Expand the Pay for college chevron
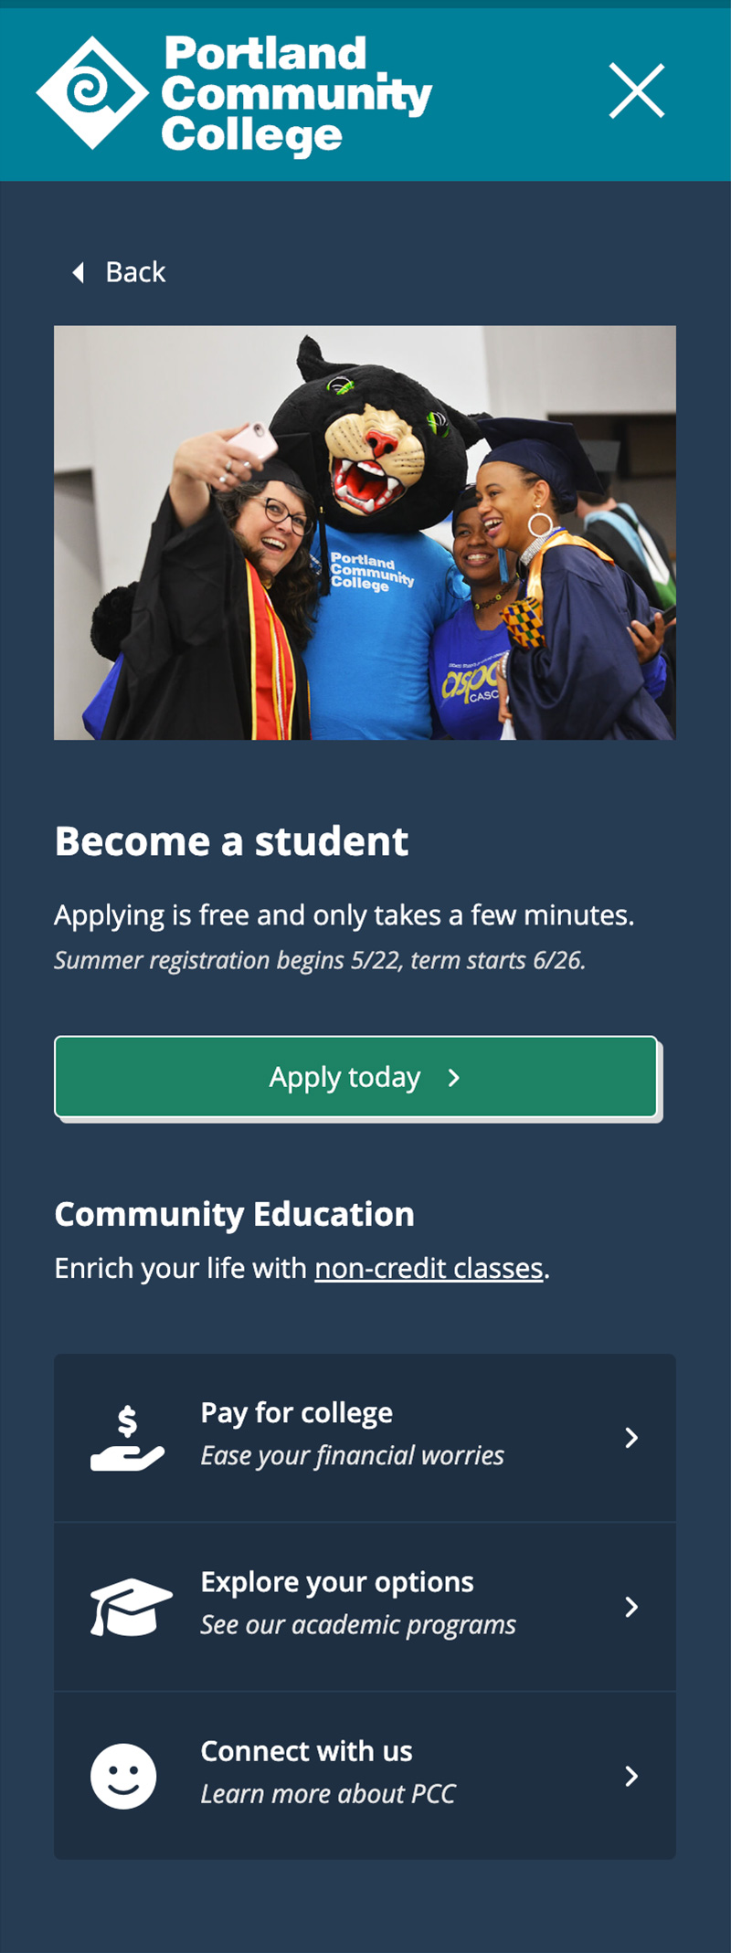 click(x=631, y=1438)
